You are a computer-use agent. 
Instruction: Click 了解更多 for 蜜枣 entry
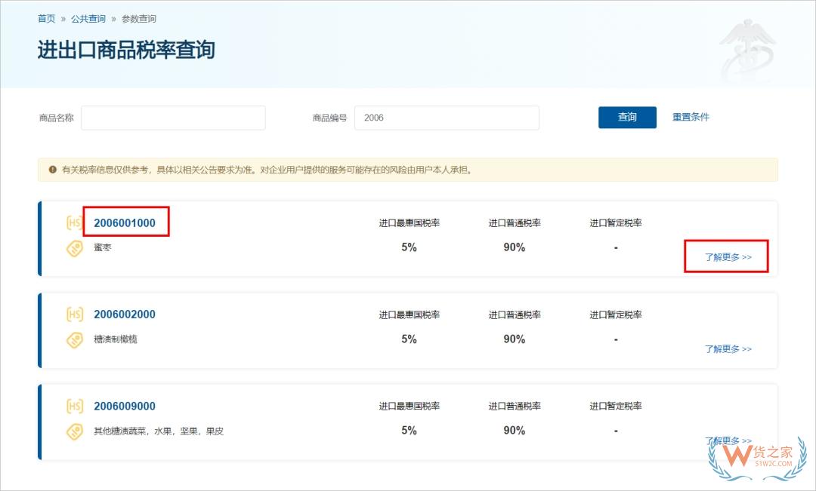tap(728, 257)
